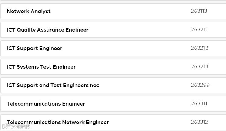Click blank space in the ICT Support Engineer card
Screen dimensions: 226x131
point(127,48)
